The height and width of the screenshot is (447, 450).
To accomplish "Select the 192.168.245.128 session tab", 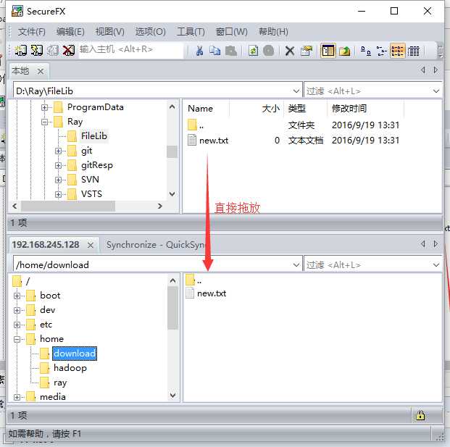I will coord(46,245).
